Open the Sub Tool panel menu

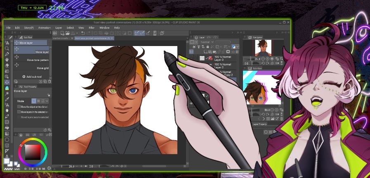point(15,37)
